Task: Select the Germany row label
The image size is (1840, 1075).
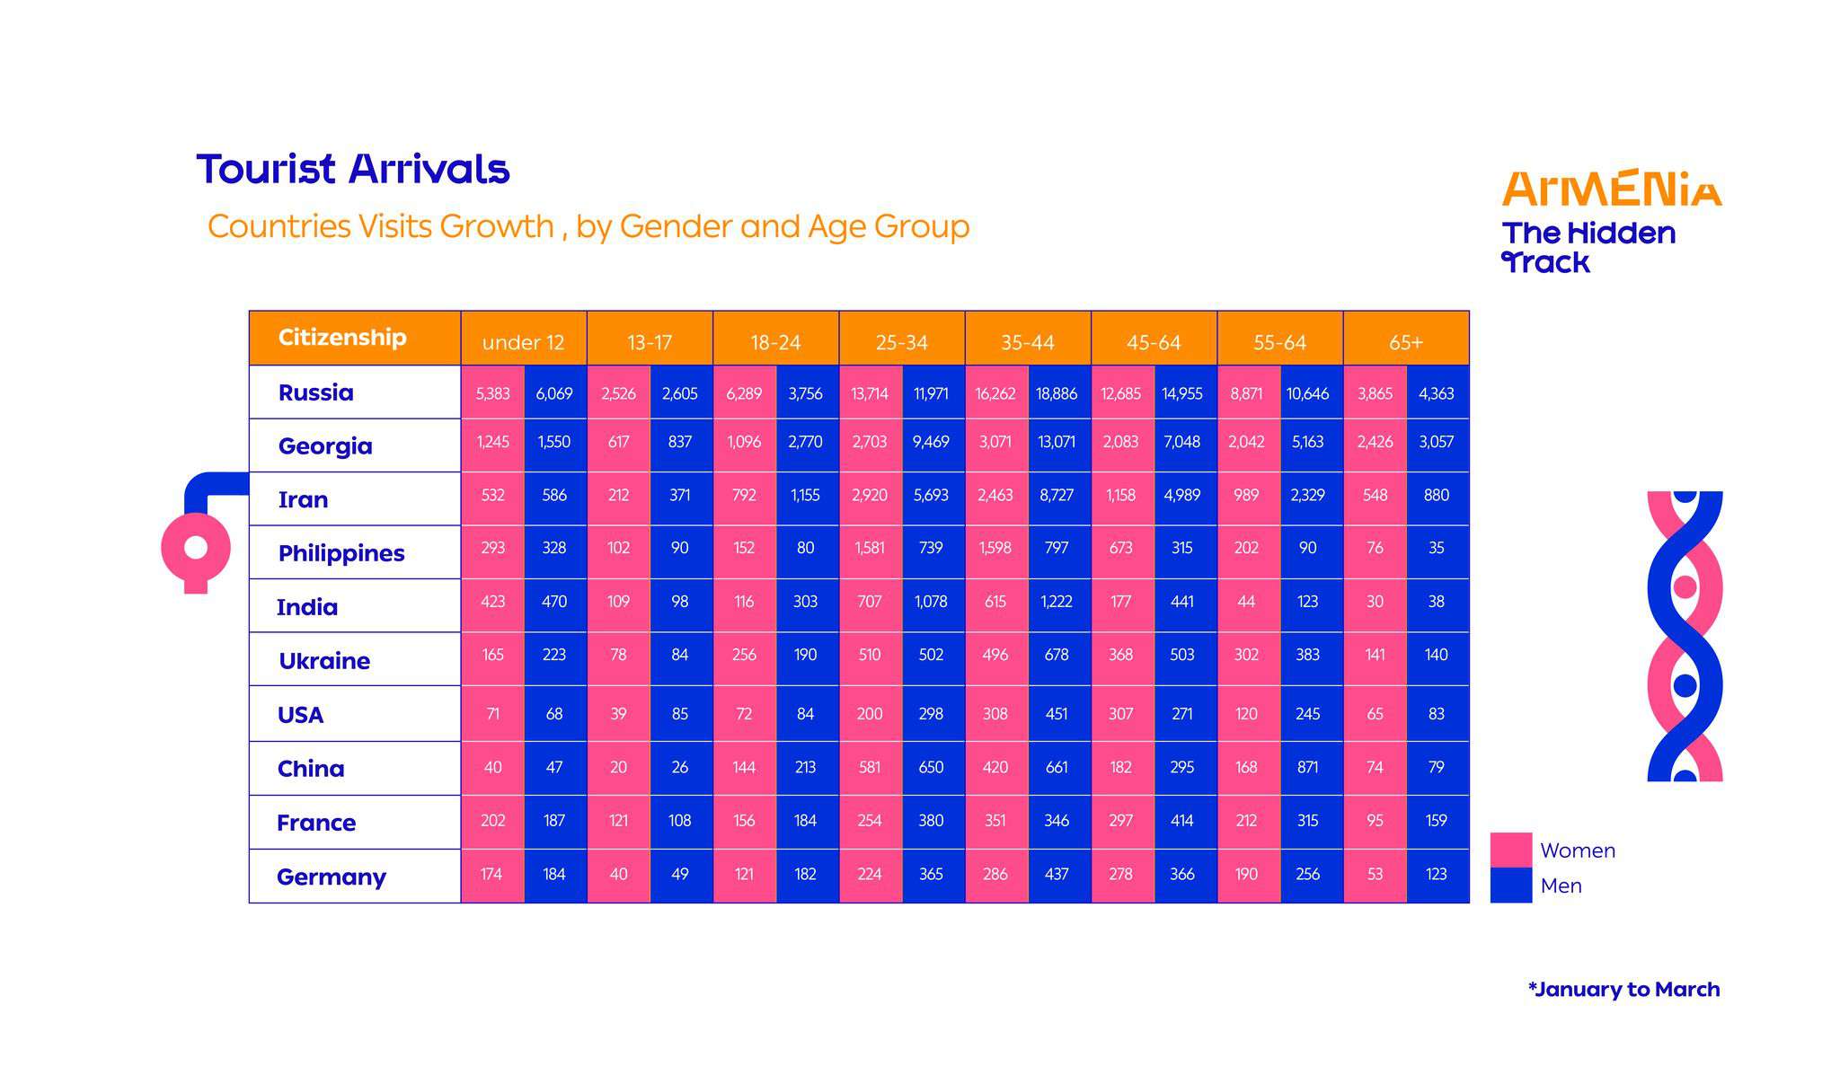Action: [332, 877]
